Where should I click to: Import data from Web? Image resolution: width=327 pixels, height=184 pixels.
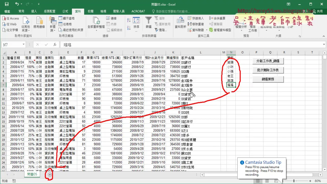pos(9,24)
